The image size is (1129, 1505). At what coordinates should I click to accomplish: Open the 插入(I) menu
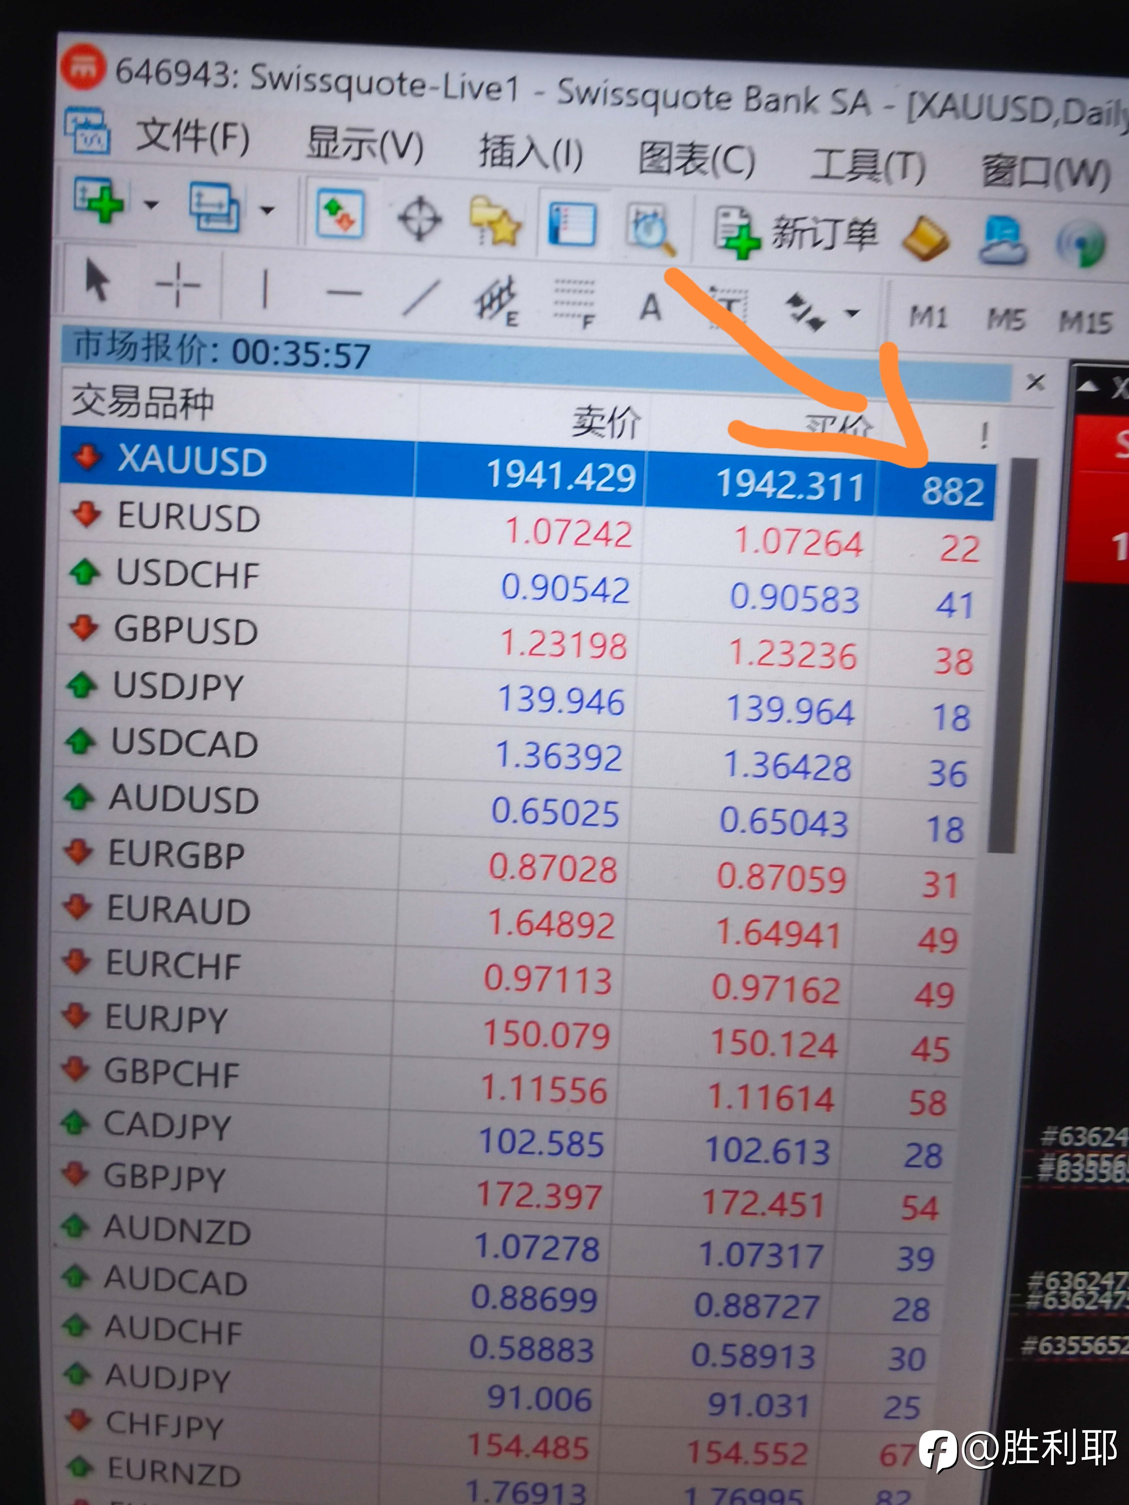[x=531, y=153]
